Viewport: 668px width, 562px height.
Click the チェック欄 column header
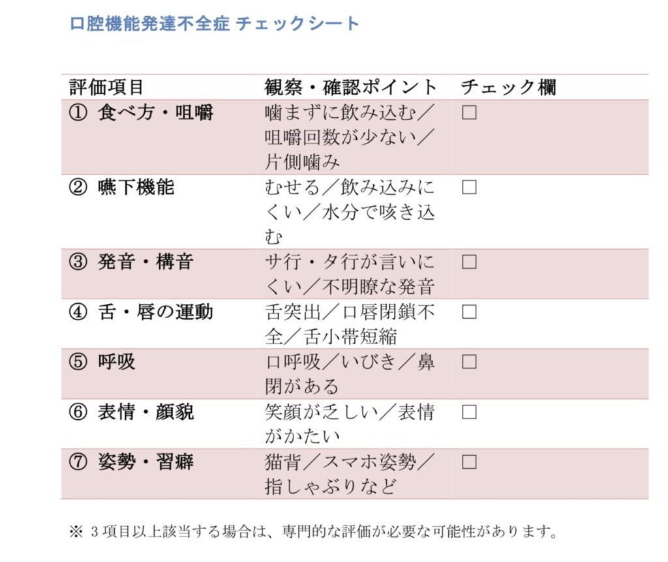click(508, 87)
